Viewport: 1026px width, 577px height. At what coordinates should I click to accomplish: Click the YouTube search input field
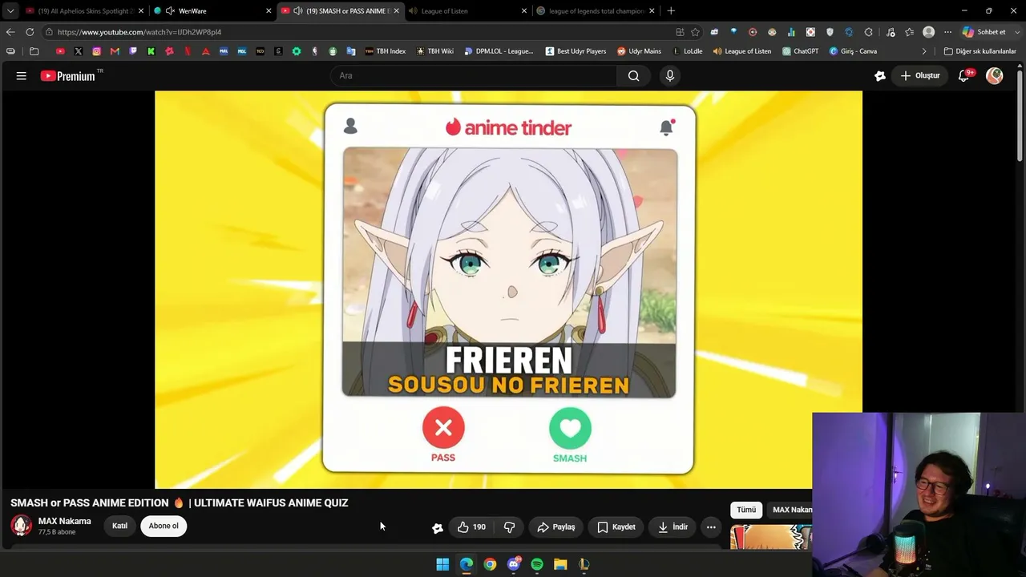[473, 76]
